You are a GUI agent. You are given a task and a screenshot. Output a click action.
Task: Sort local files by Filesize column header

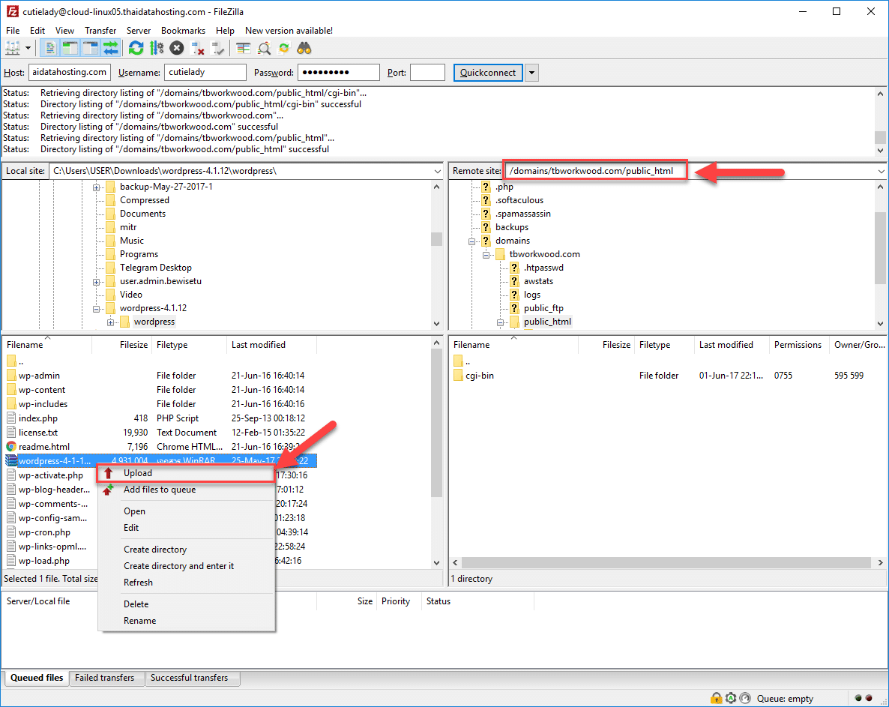coord(122,345)
